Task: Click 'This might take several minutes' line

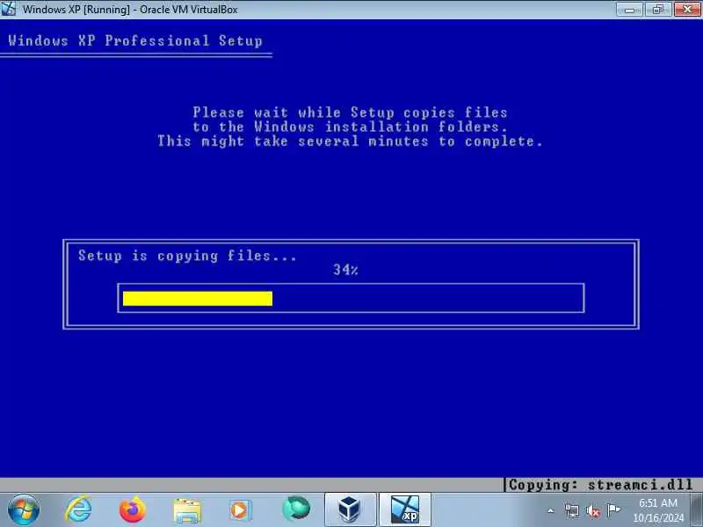Action: [x=350, y=141]
